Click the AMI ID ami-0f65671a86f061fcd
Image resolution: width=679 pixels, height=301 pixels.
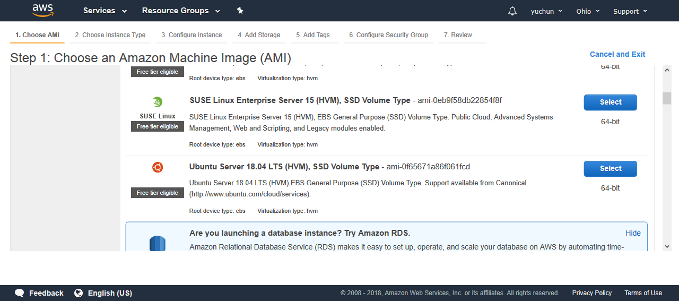428,167
